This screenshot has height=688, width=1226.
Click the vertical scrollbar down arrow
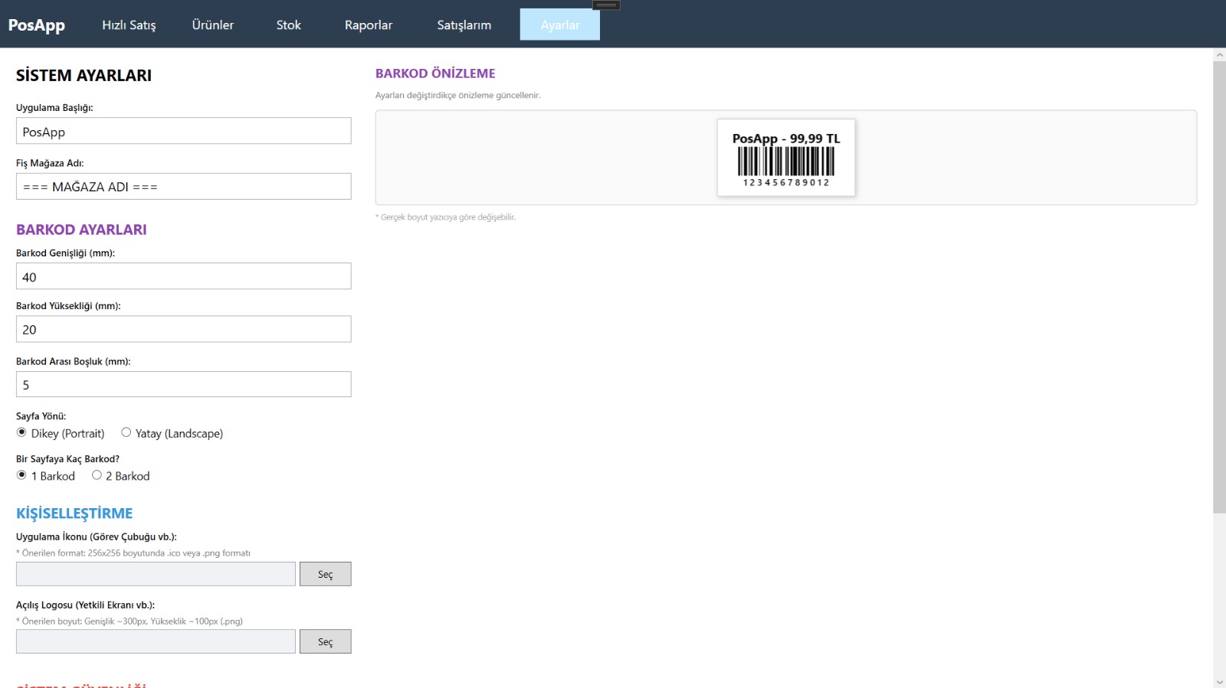(1219, 681)
